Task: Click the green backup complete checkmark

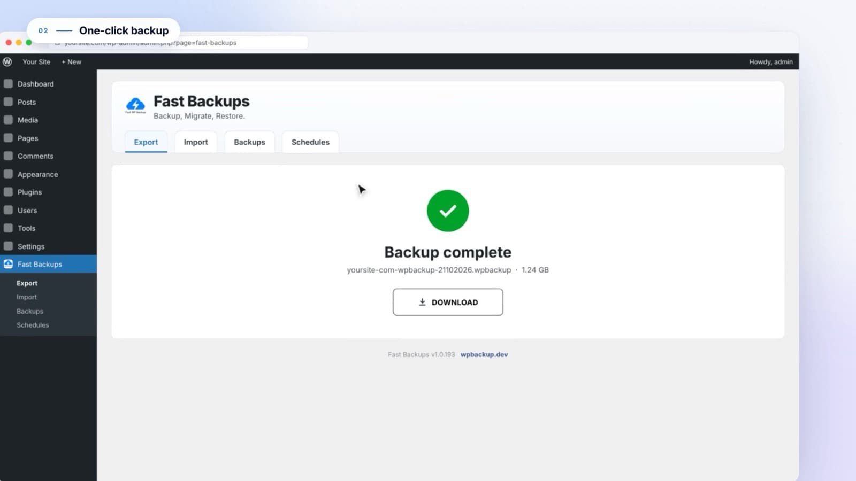Action: click(x=448, y=211)
